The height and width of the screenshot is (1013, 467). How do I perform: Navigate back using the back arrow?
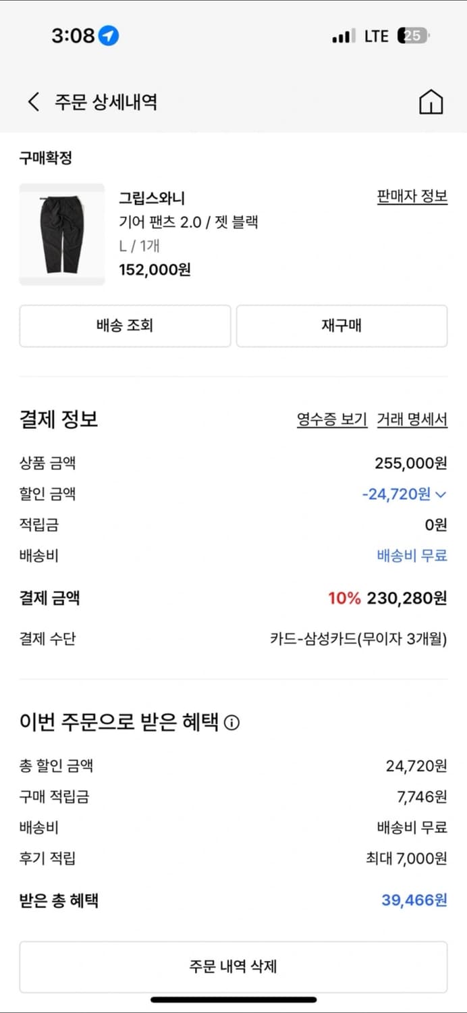[32, 100]
